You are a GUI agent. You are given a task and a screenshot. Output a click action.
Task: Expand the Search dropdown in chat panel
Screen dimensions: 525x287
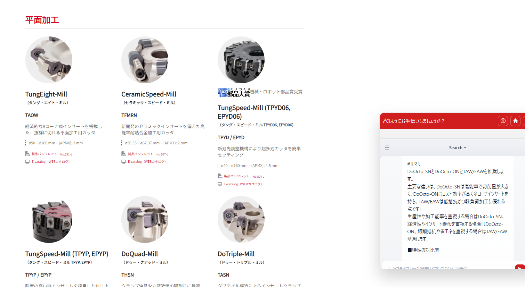(x=458, y=147)
